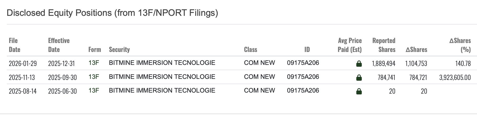477x115 pixels.
Task: Click the lock icon for the 2025-08-14 filing
Action: pyautogui.click(x=359, y=92)
